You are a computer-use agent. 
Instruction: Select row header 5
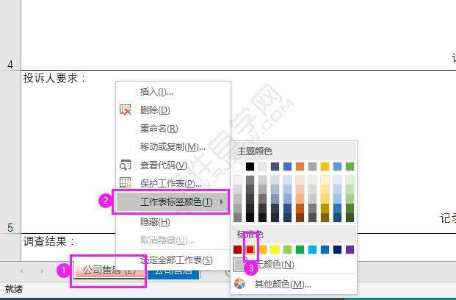[10, 152]
